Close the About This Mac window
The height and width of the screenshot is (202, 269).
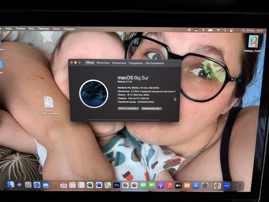tap(72, 63)
